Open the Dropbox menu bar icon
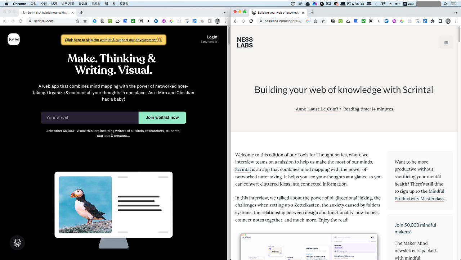This screenshot has height=260, width=461. pyautogui.click(x=293, y=4)
